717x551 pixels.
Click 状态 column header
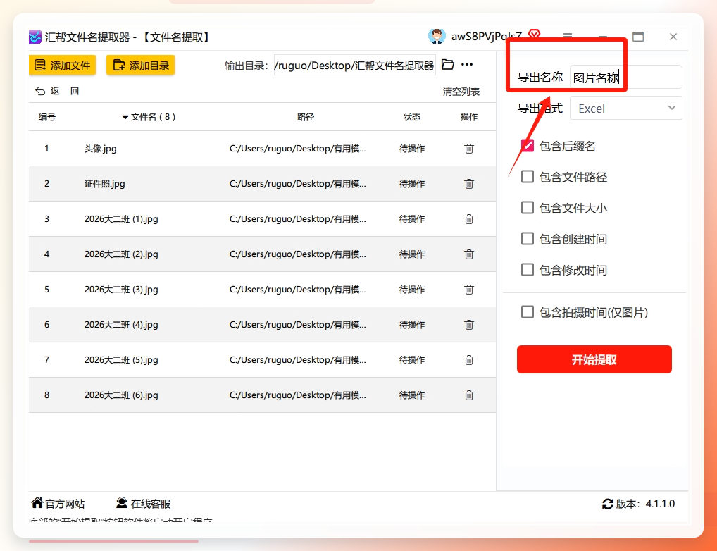[412, 117]
